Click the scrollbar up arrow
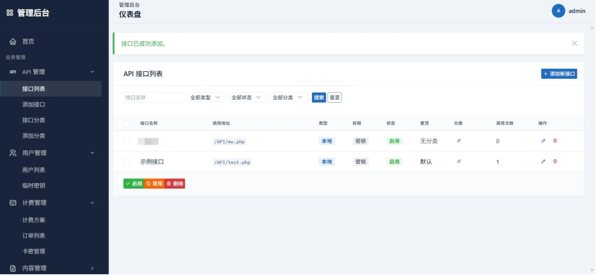This screenshot has width=597, height=277. click(x=592, y=28)
